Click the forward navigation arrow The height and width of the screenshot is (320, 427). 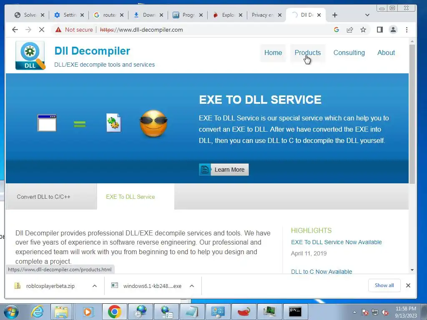pos(28,30)
